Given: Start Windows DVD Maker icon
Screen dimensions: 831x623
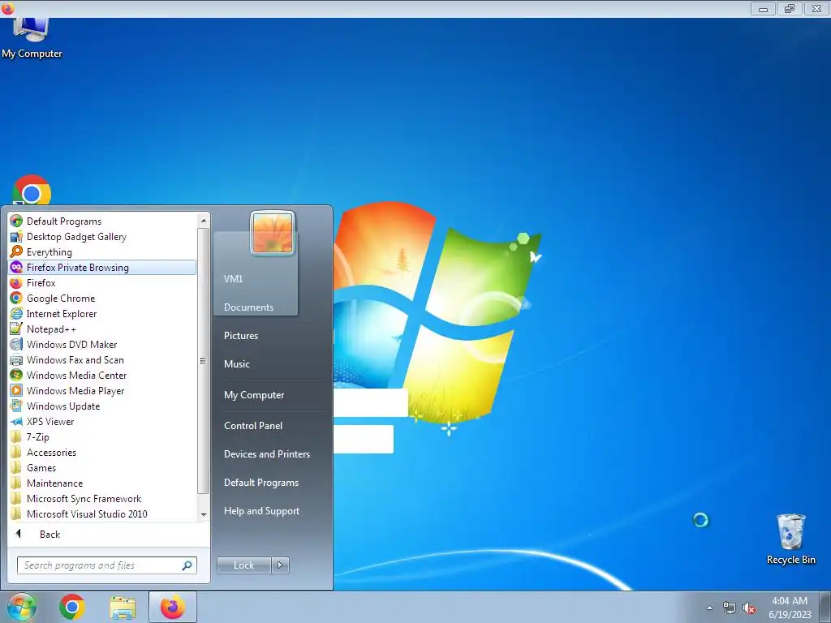Looking at the screenshot, I should (x=16, y=344).
